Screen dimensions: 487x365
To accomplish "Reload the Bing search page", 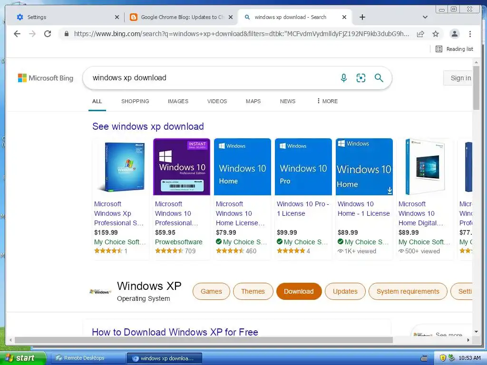I will (x=48, y=34).
